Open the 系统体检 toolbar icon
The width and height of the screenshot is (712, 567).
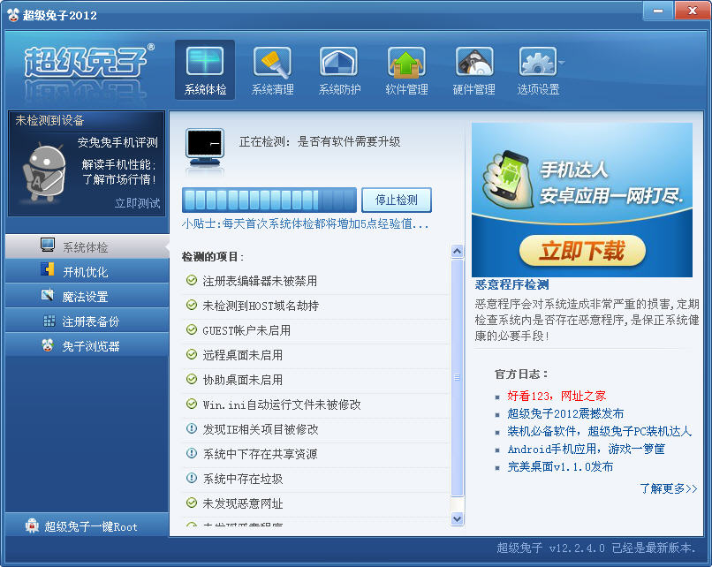click(x=205, y=64)
